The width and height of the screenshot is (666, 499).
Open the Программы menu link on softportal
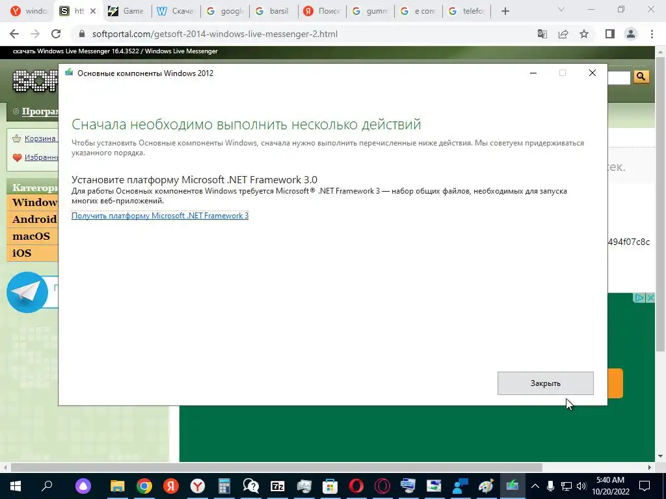(40, 112)
